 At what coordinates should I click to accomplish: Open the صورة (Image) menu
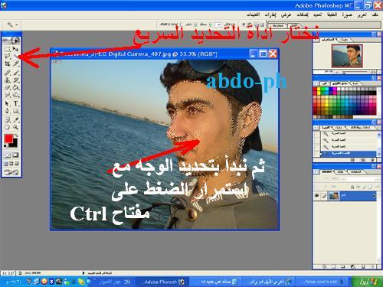[x=347, y=15]
